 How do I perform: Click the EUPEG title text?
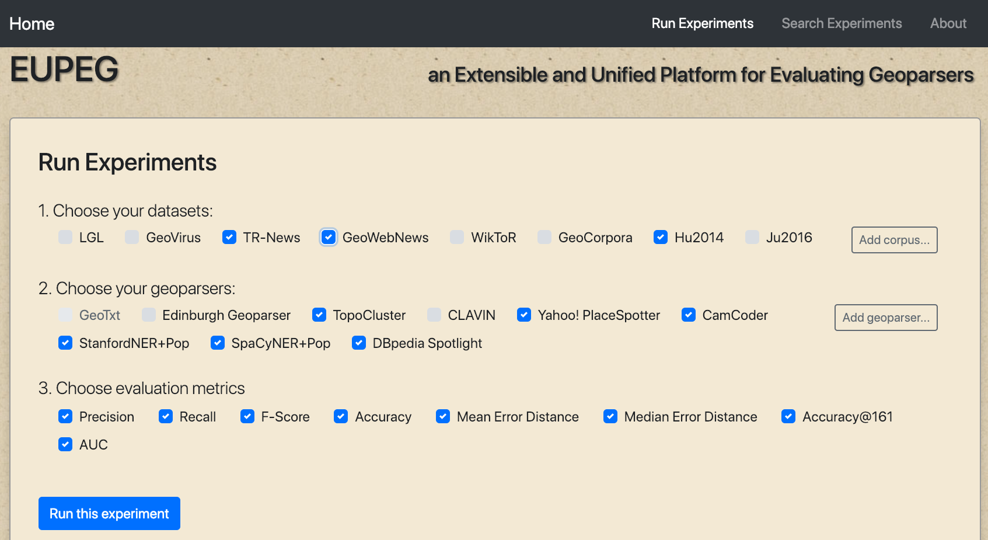coord(64,69)
